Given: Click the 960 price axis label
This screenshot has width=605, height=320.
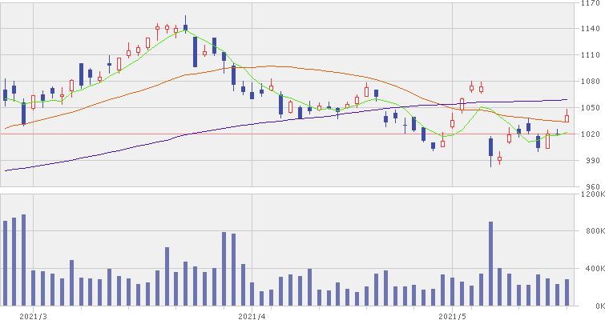Looking at the screenshot, I should (x=591, y=186).
